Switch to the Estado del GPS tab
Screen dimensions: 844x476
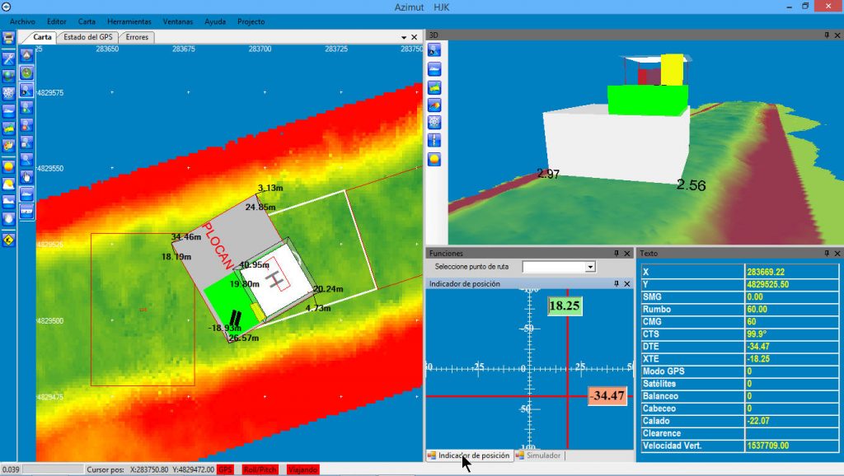tap(88, 37)
